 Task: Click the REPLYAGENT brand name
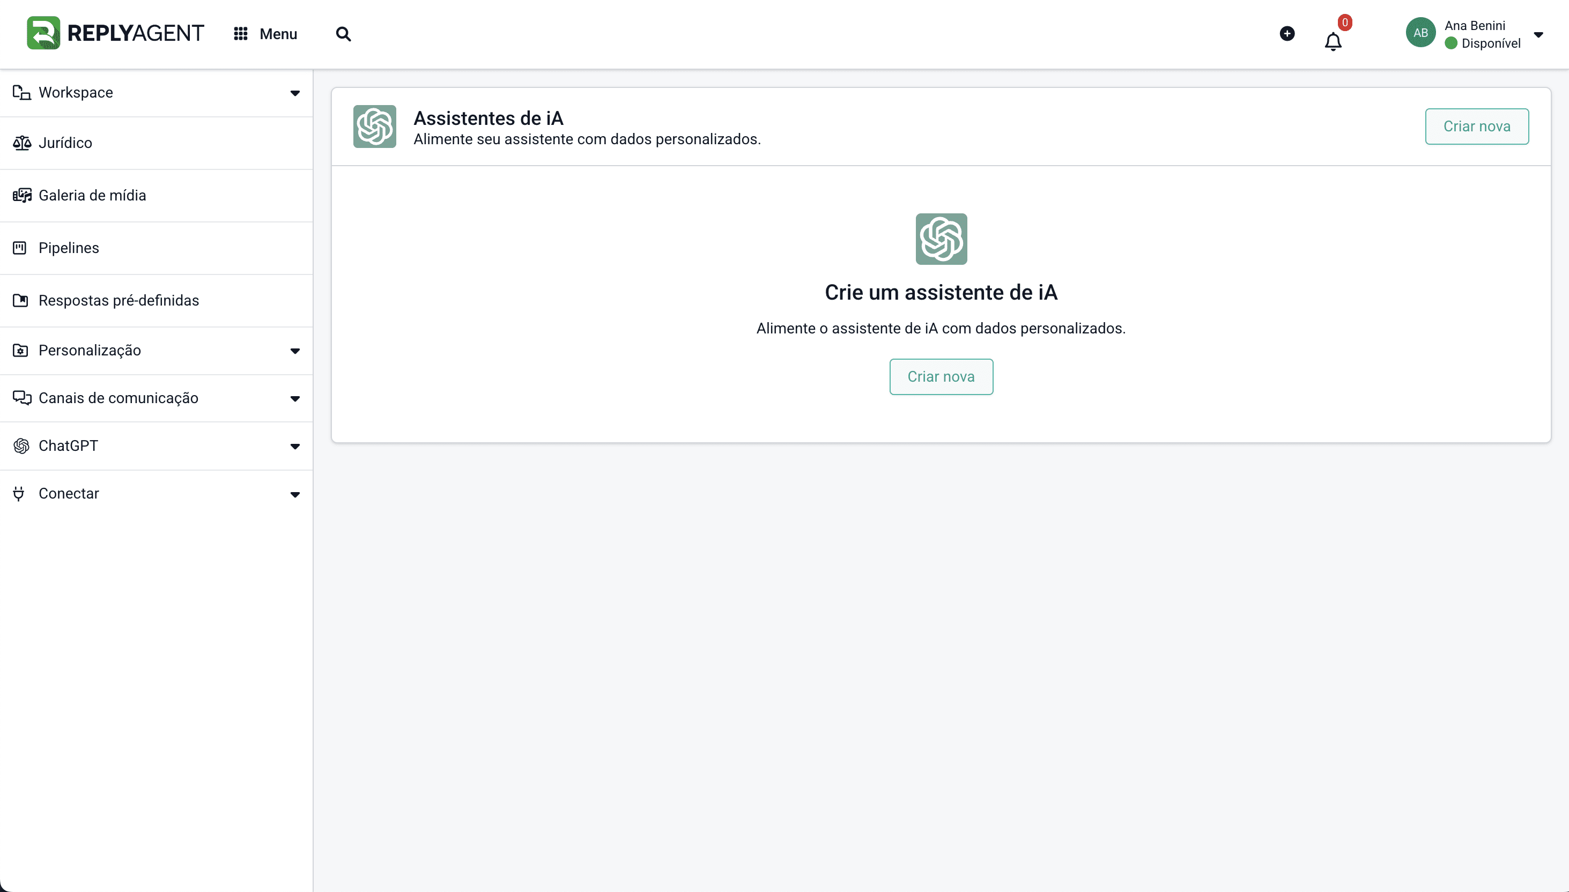[x=135, y=33]
